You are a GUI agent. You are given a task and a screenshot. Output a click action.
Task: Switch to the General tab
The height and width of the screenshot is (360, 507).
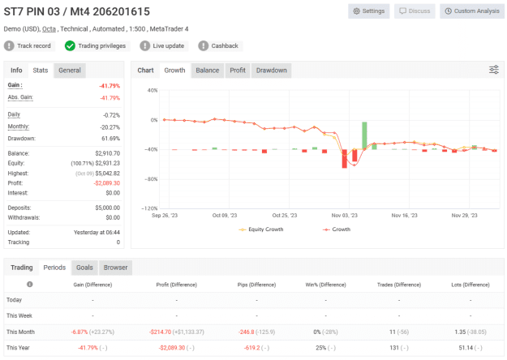[70, 70]
